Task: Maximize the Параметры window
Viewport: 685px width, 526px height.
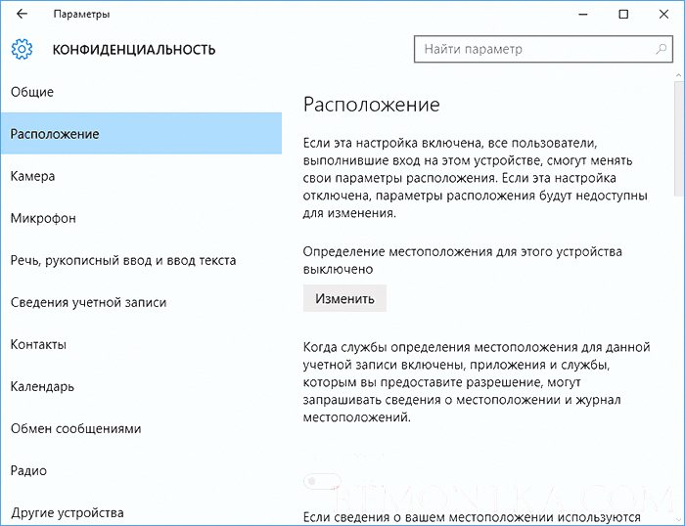Action: point(623,14)
